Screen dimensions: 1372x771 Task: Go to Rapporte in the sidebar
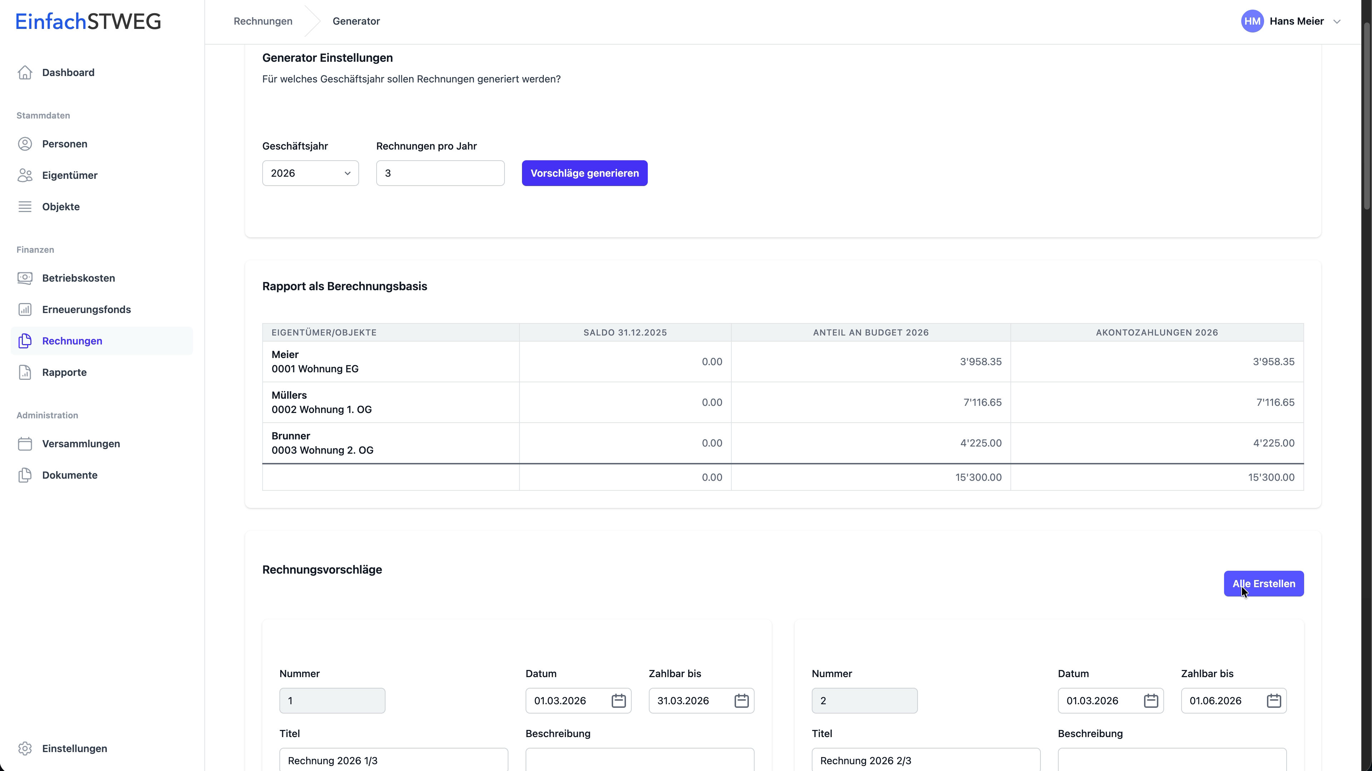click(64, 372)
